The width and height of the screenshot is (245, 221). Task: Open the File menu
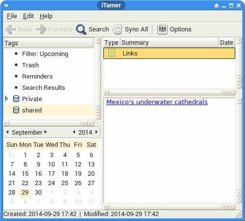(12, 16)
